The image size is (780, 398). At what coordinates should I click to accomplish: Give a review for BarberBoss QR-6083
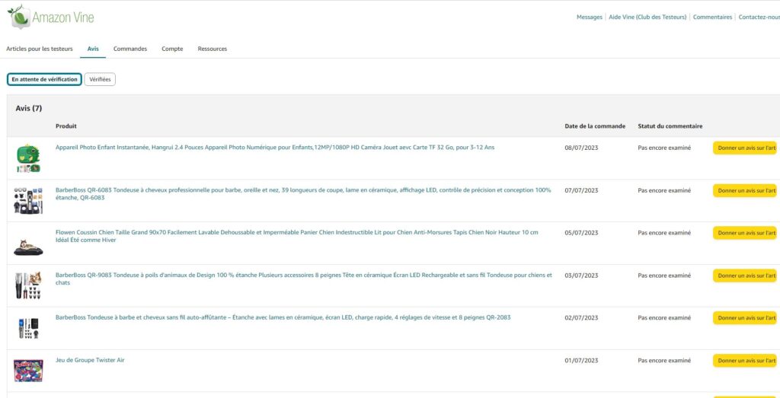(745, 190)
